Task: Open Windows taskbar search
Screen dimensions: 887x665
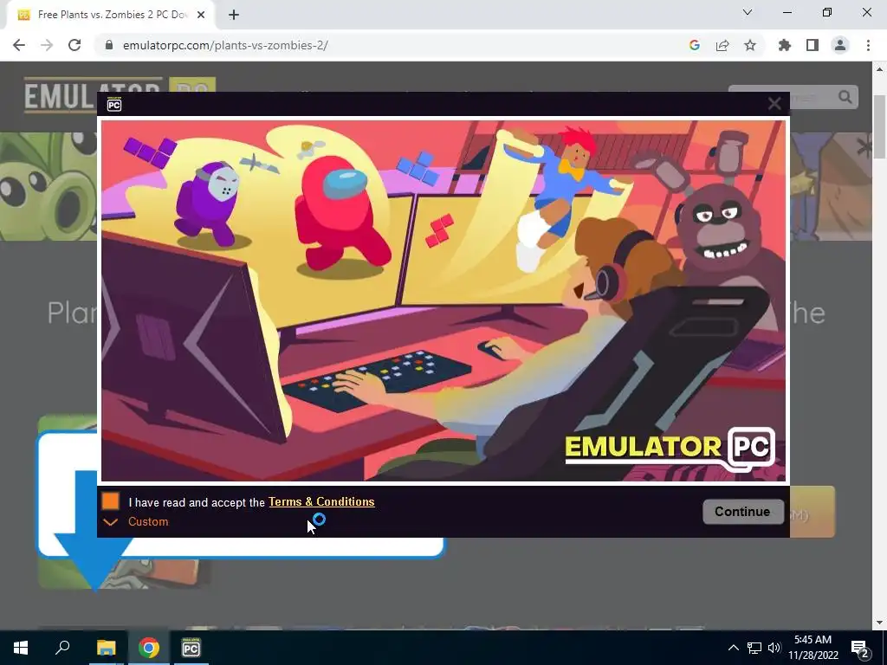Action: pyautogui.click(x=62, y=648)
